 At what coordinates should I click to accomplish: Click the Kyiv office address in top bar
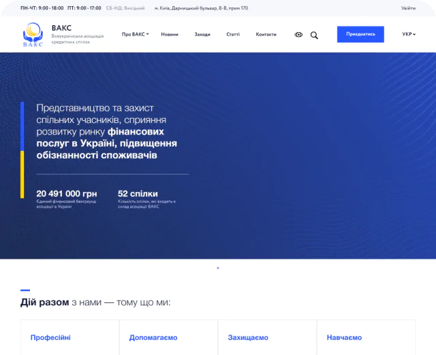pos(201,8)
